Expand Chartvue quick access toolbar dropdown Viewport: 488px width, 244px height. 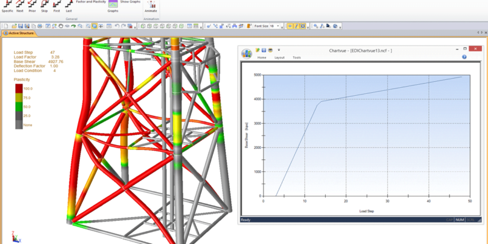click(278, 50)
